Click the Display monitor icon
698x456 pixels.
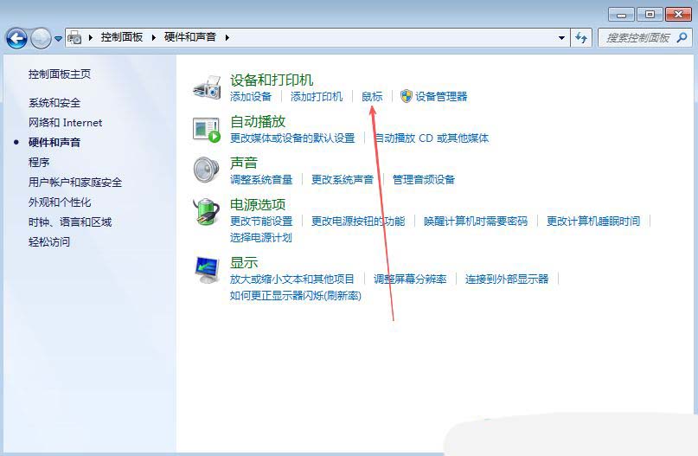[x=207, y=270]
